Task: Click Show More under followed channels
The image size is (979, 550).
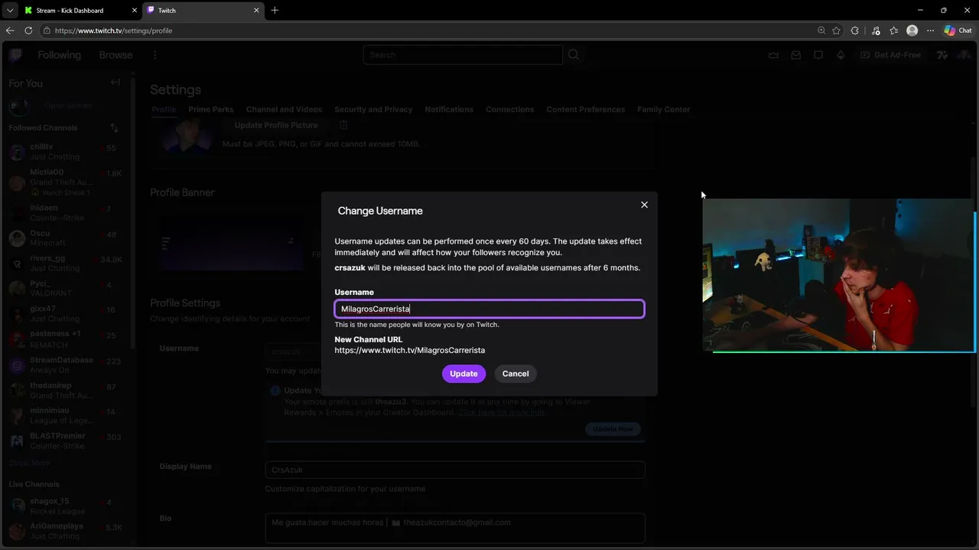Action: pyautogui.click(x=30, y=463)
